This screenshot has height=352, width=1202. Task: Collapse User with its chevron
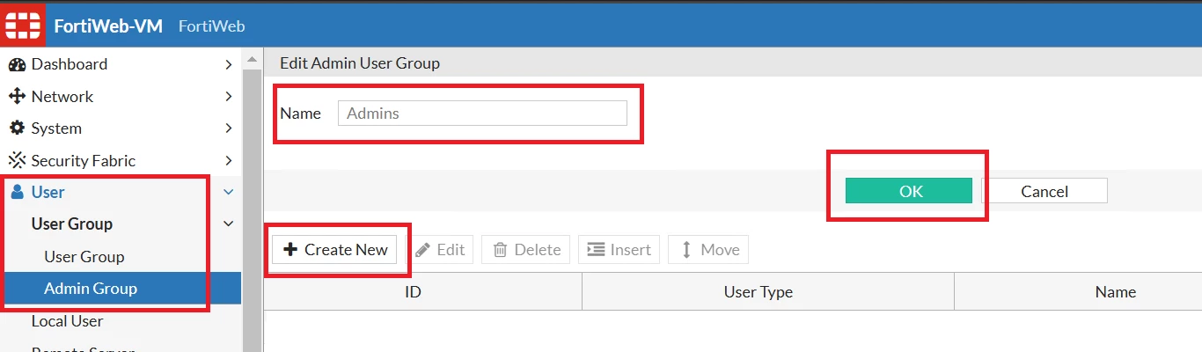(228, 192)
